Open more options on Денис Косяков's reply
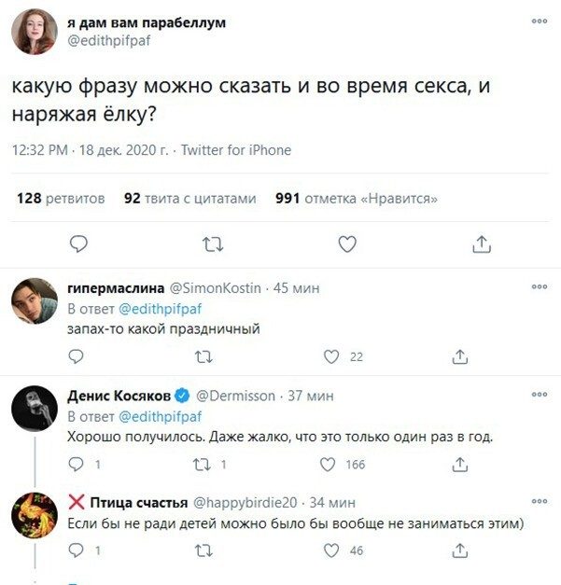 click(539, 395)
